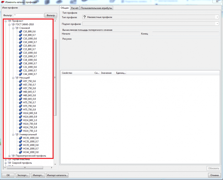Sort by the Свойство column header
Image resolution: width=223 pixels, height=180 pixels.
tap(77, 73)
